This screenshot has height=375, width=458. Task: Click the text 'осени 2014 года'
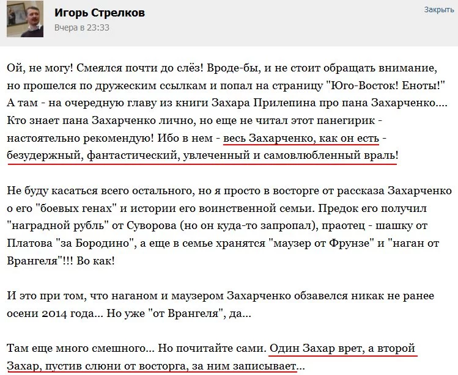tap(51, 313)
